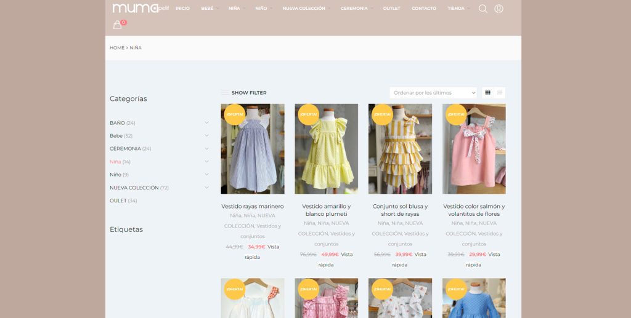
Task: Click the 39,99€ sale price of Conjunto sol
Action: pos(404,255)
